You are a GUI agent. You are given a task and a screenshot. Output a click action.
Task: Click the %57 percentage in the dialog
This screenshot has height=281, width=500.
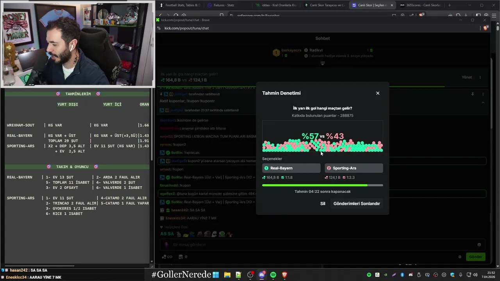(310, 136)
